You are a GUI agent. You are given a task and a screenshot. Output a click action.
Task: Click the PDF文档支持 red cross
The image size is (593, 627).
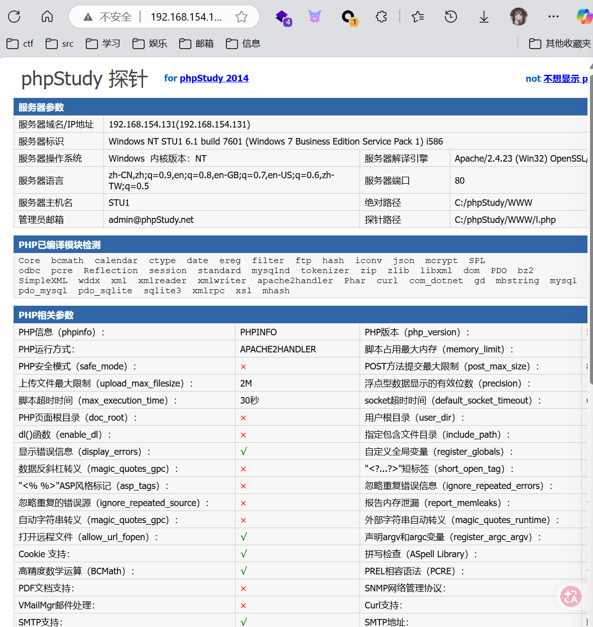pos(244,588)
